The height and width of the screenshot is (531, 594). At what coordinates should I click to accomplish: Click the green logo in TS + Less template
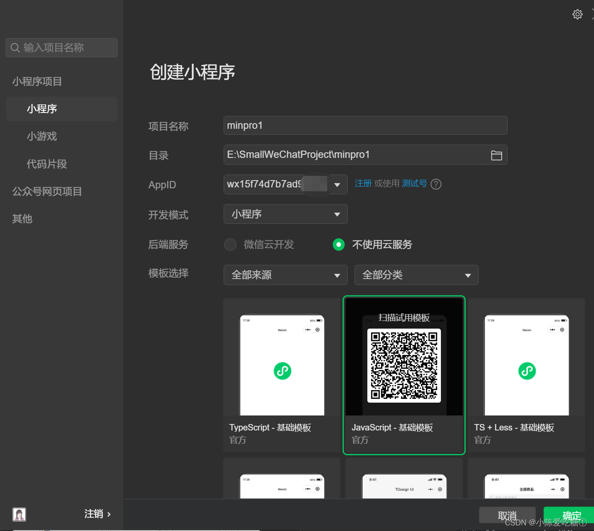tap(527, 371)
